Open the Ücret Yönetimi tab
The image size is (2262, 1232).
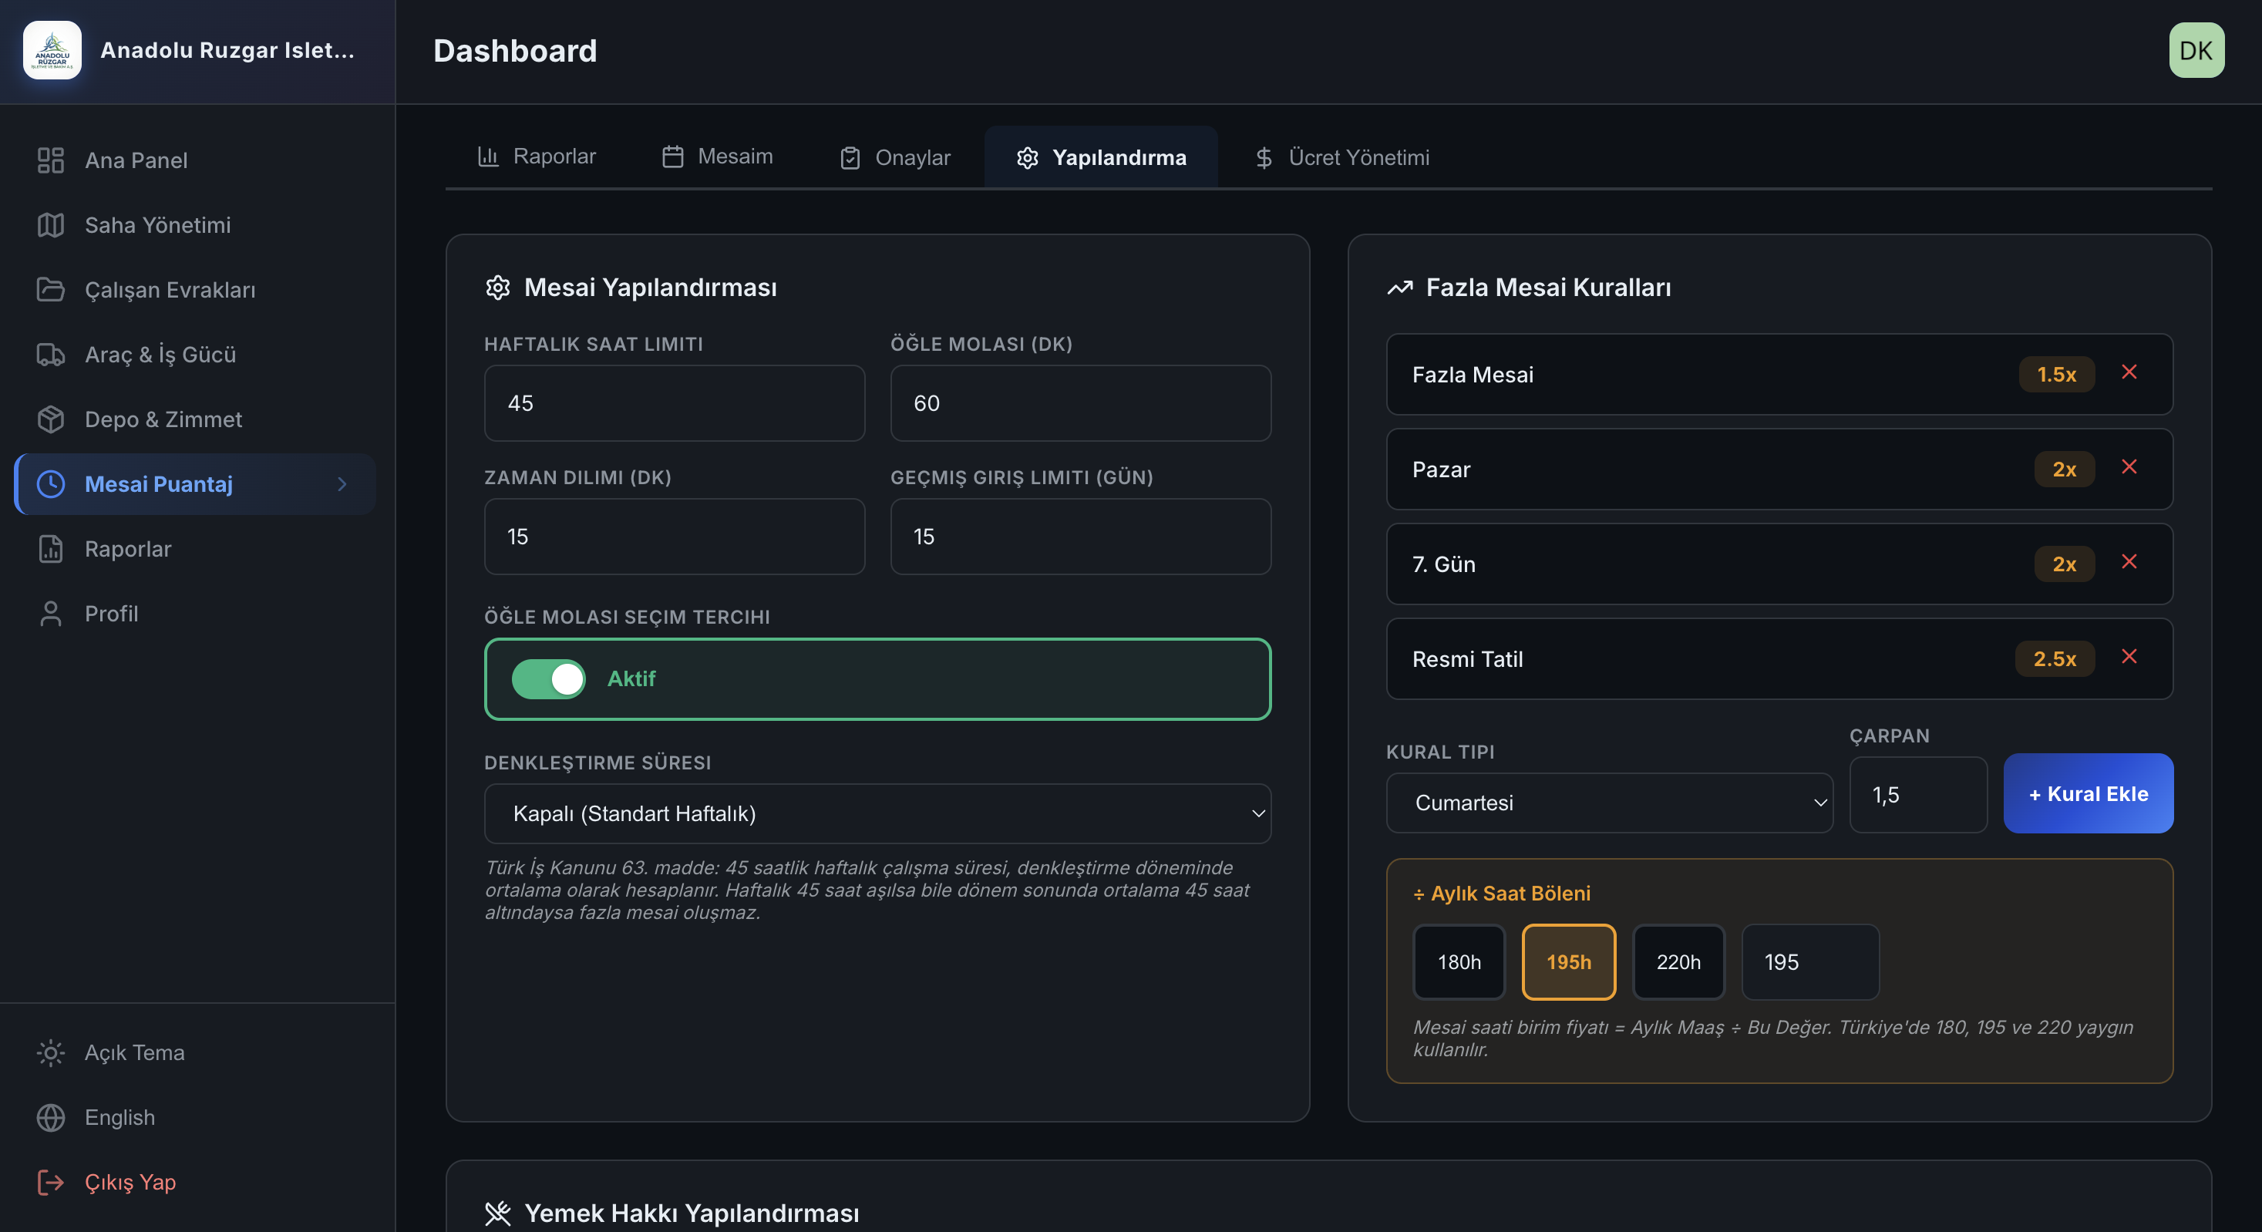pyautogui.click(x=1341, y=158)
